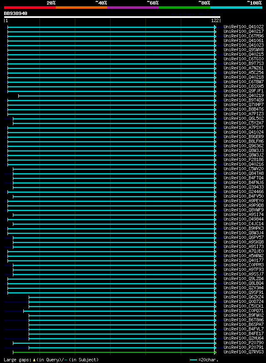Click the cyan ~100% identity legend segment
The image size is (266, 363).
pyautogui.click(x=236, y=7)
